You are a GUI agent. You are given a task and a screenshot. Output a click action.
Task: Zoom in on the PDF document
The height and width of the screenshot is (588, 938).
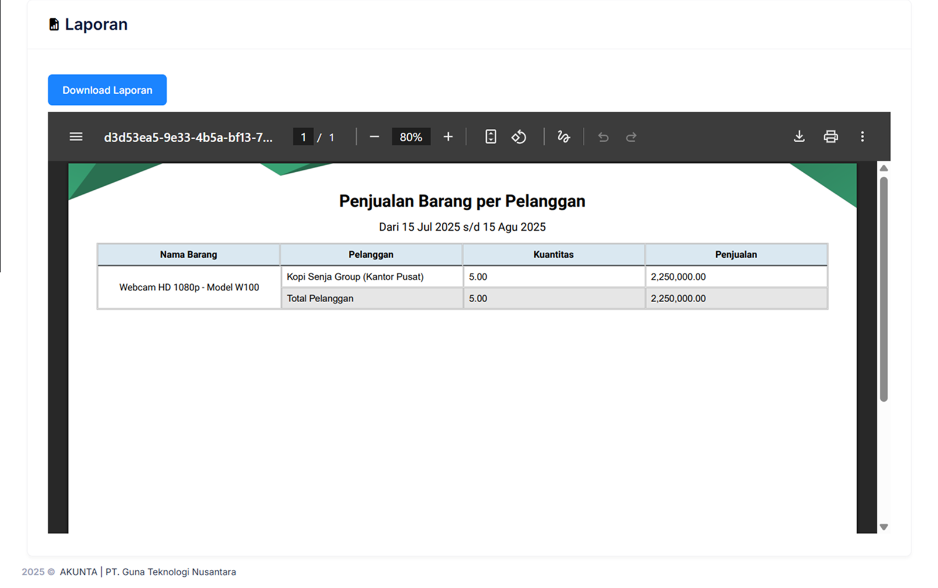(x=448, y=136)
